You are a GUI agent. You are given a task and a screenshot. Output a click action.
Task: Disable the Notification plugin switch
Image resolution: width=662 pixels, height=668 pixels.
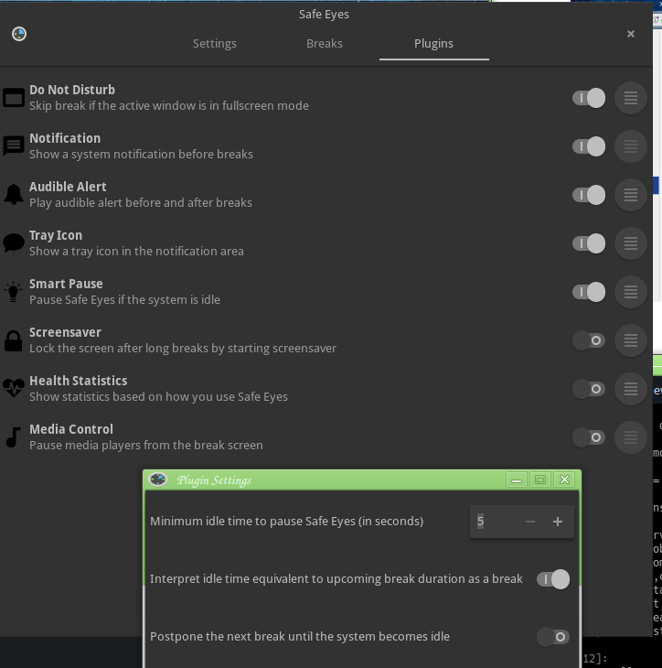pos(589,146)
